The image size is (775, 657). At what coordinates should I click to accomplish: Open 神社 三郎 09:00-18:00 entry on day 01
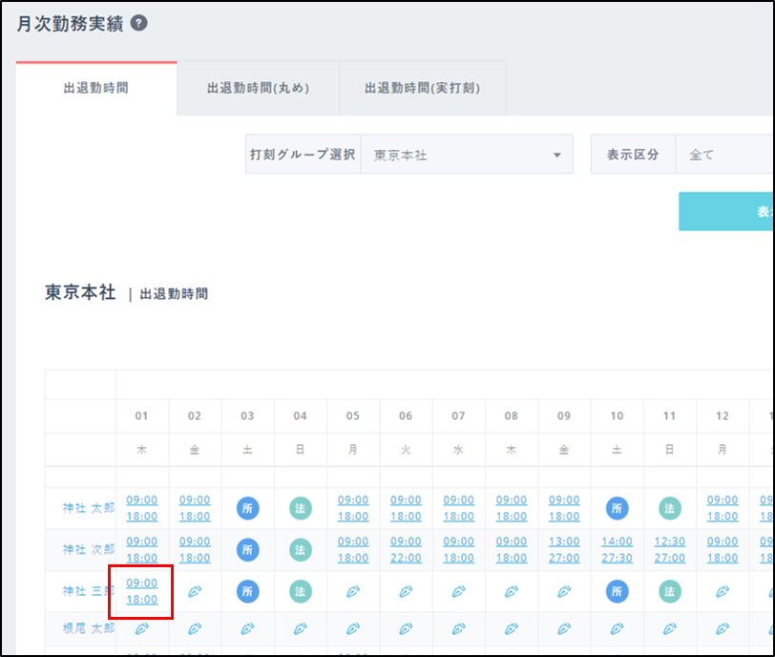coord(142,591)
